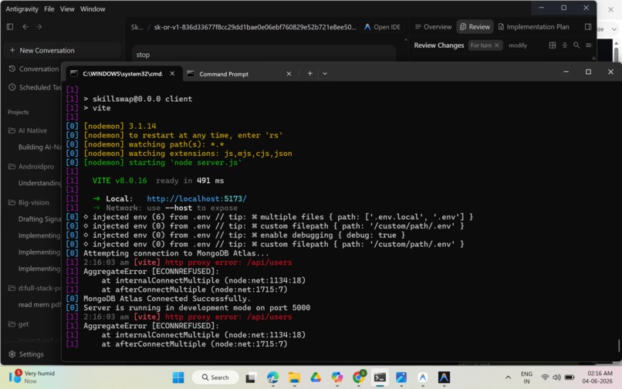
Task: Click the 'modify' label in Review Changes
Action: point(518,46)
